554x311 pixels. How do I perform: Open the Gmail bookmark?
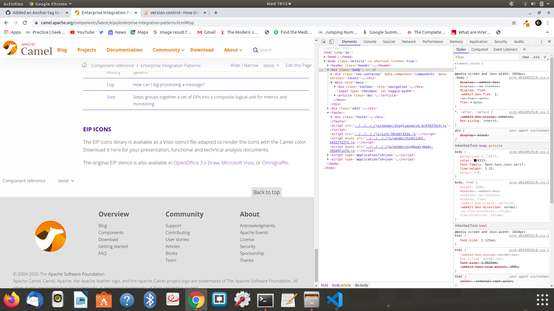206,32
